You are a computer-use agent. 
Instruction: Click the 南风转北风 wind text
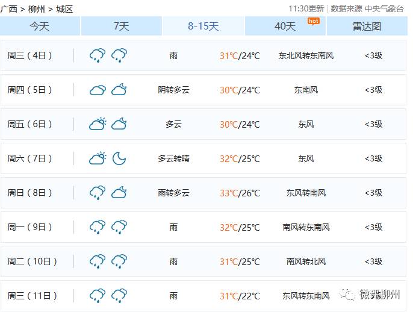click(306, 261)
